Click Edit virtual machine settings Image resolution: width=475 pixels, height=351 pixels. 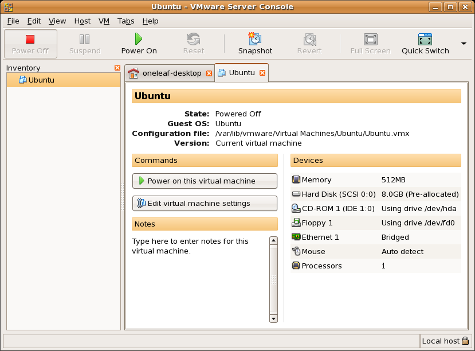(x=205, y=204)
